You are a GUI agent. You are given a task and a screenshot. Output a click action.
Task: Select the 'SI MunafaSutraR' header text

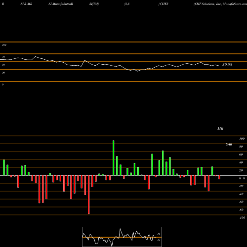(x=61, y=4)
